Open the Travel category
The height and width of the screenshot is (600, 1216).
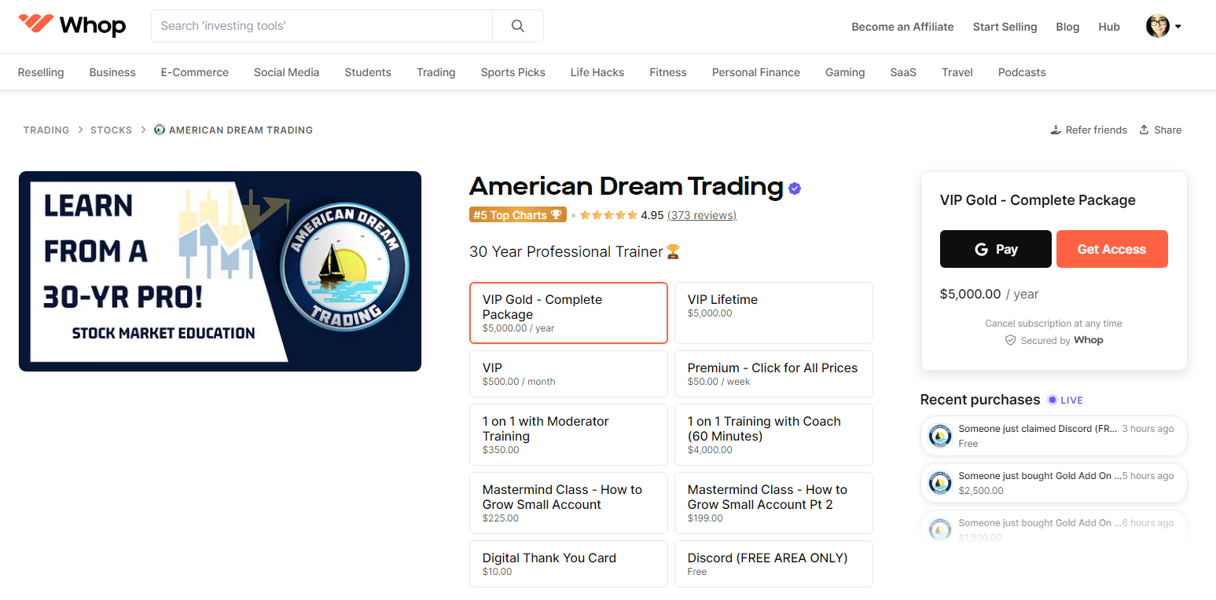click(957, 72)
